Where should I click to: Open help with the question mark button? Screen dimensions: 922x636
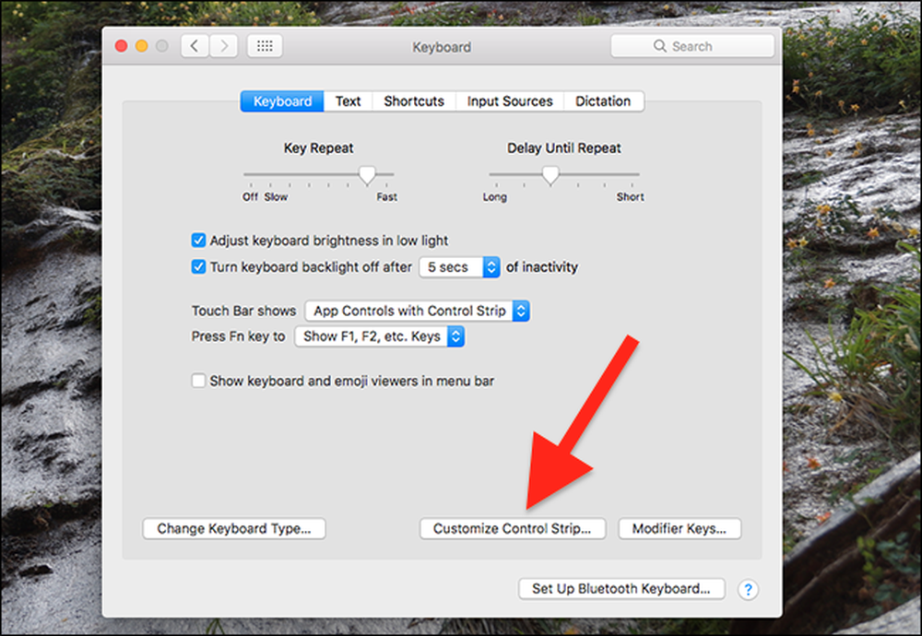click(748, 589)
